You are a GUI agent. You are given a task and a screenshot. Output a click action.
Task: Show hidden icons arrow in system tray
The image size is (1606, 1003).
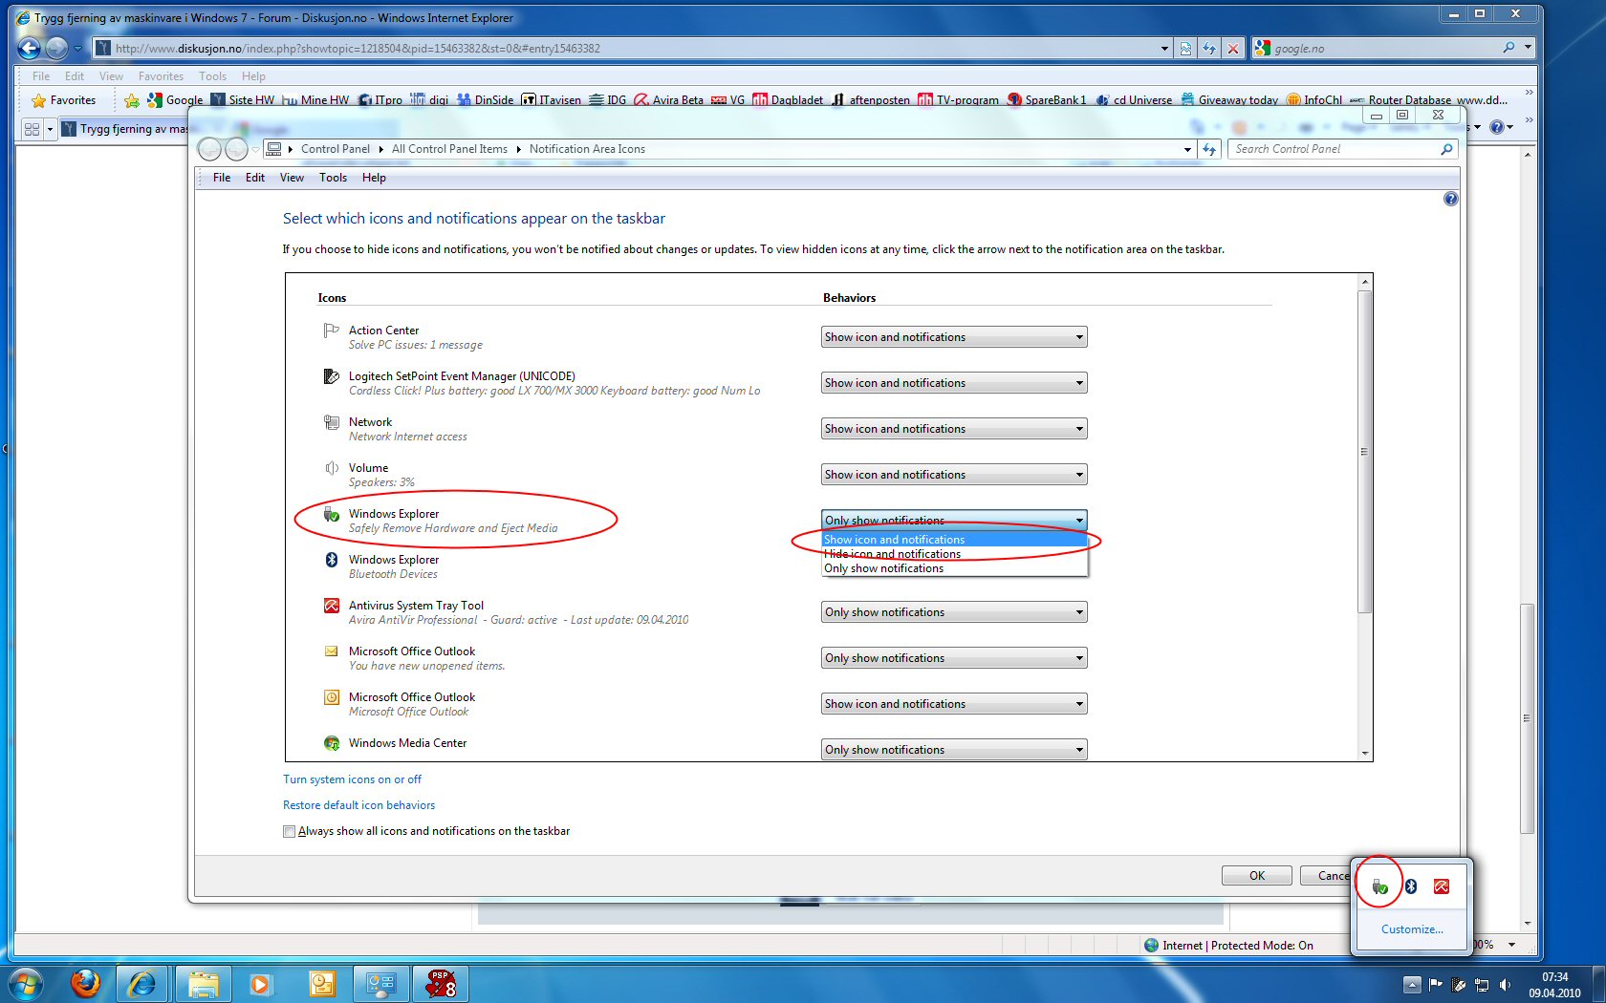coord(1411,984)
